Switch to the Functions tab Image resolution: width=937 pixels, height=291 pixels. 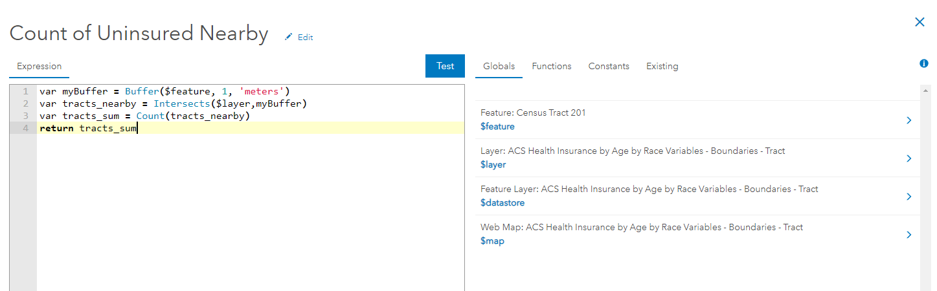[x=551, y=66]
